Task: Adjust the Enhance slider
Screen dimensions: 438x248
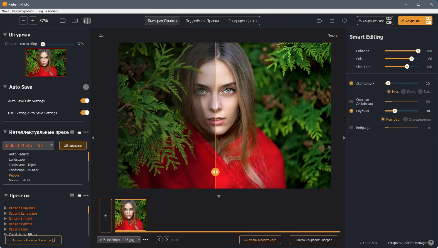Action: 401,51
